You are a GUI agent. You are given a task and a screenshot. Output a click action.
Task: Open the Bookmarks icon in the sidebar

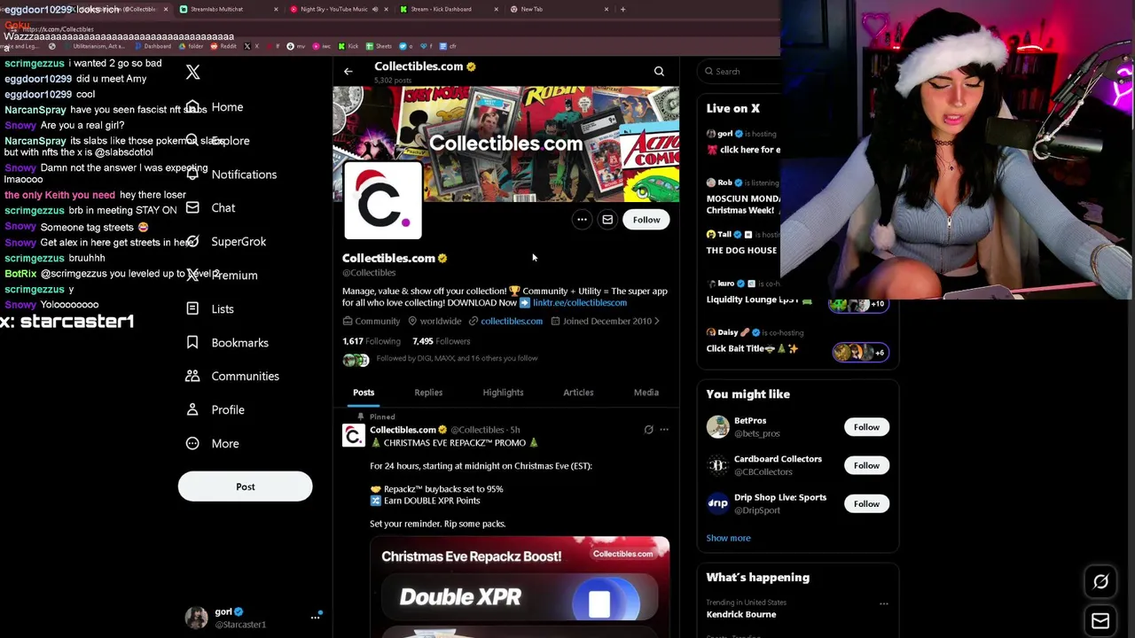coord(192,342)
